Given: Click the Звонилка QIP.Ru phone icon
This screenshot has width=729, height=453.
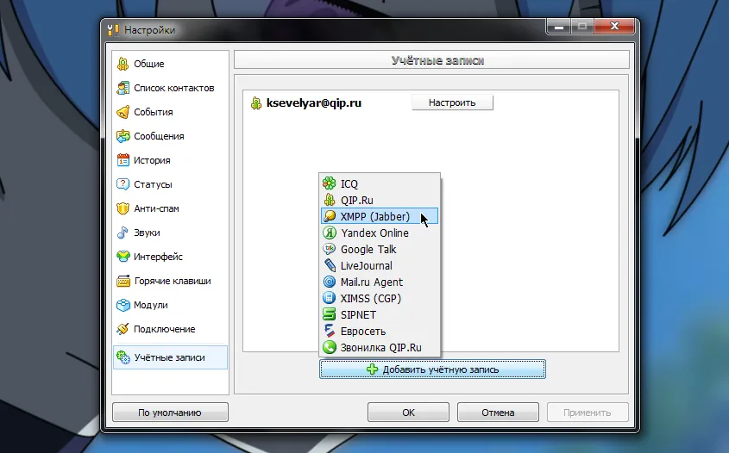Looking at the screenshot, I should (330, 347).
